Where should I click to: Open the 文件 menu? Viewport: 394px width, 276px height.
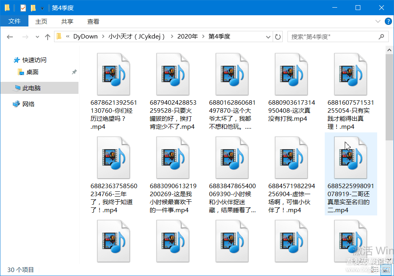14,21
